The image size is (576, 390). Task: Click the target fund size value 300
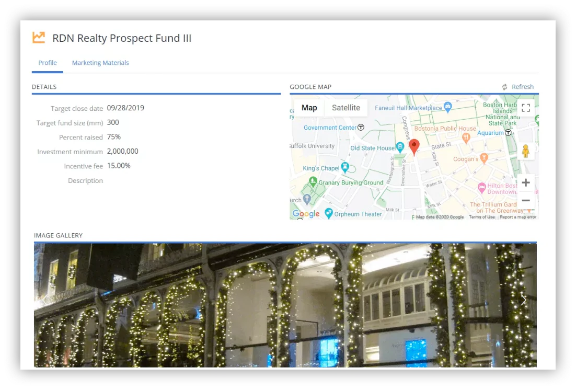113,122
